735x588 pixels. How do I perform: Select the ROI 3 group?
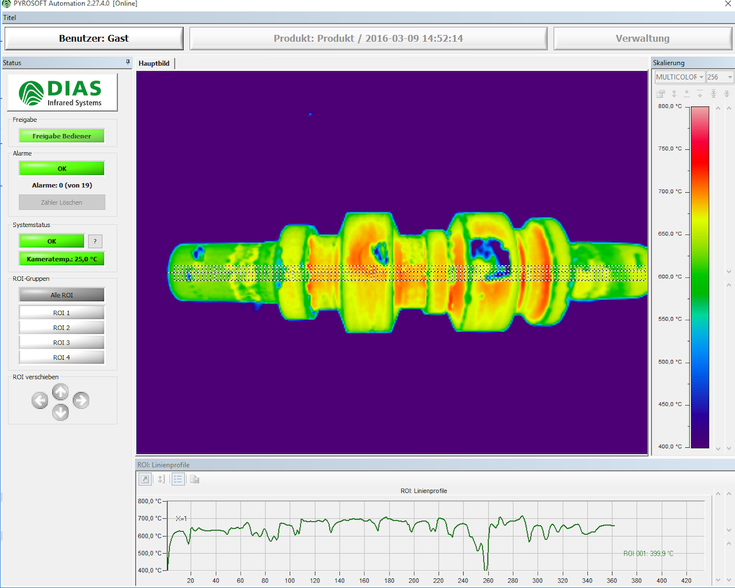pos(61,342)
